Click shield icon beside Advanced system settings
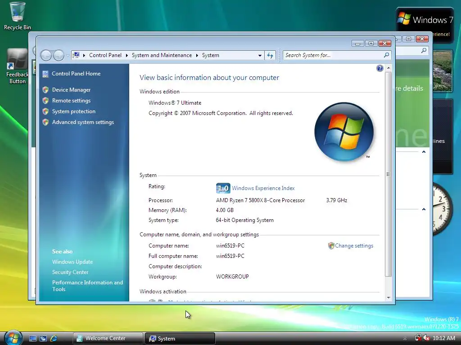 tap(45, 122)
